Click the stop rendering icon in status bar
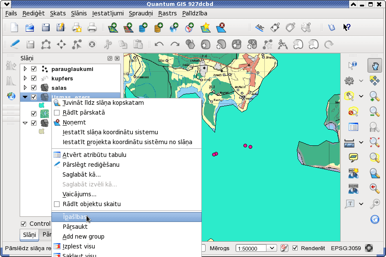The image size is (386, 257). [284, 248]
